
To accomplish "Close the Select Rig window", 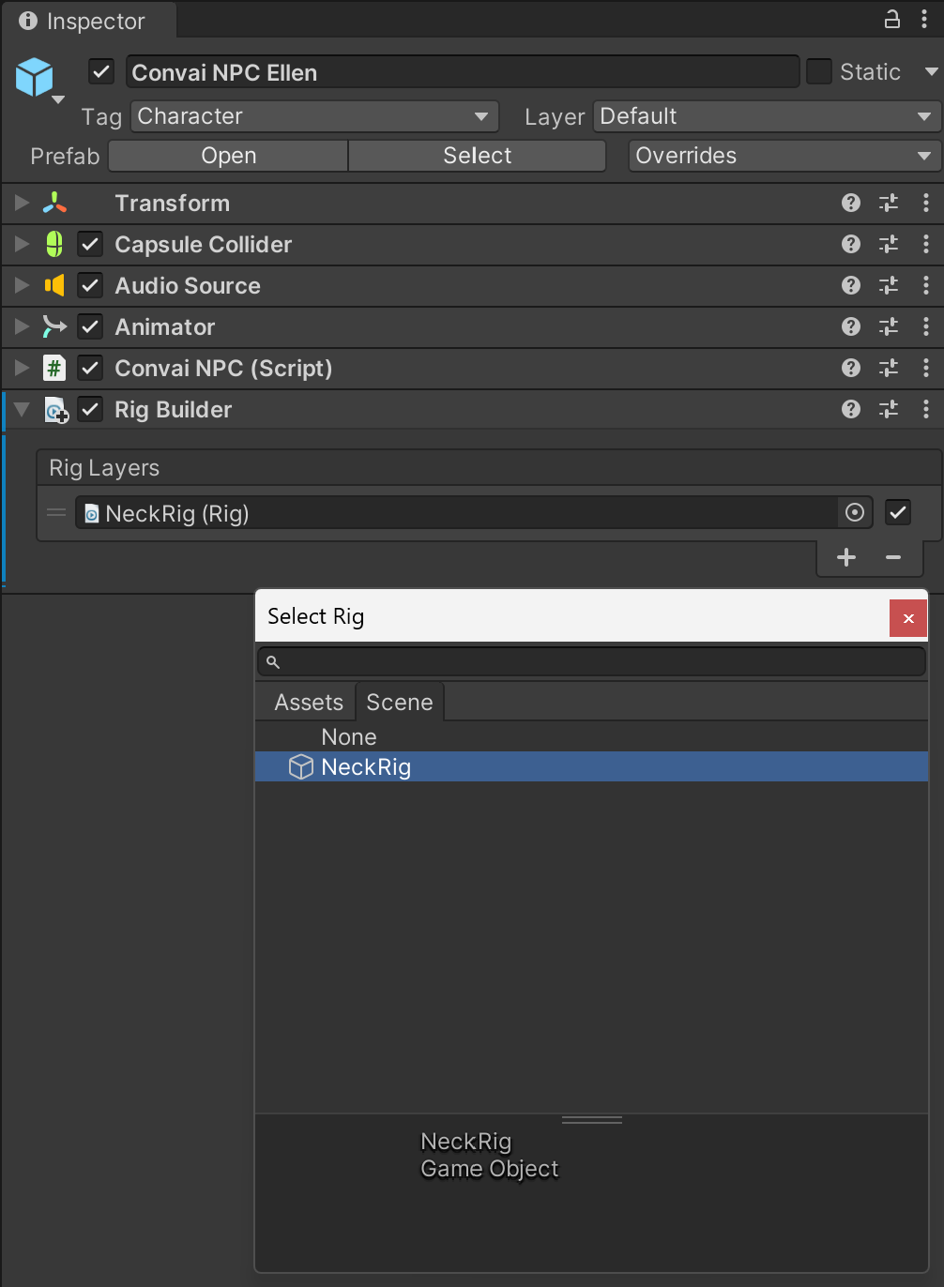I will point(907,618).
